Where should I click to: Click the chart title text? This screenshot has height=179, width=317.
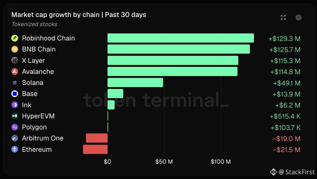click(79, 15)
